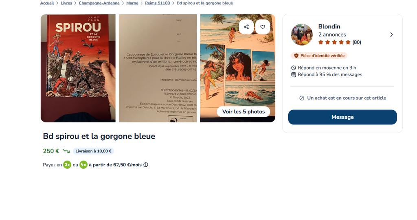The width and height of the screenshot is (417, 220).
Task: Open the copyright page photo
Action: [x=158, y=68]
